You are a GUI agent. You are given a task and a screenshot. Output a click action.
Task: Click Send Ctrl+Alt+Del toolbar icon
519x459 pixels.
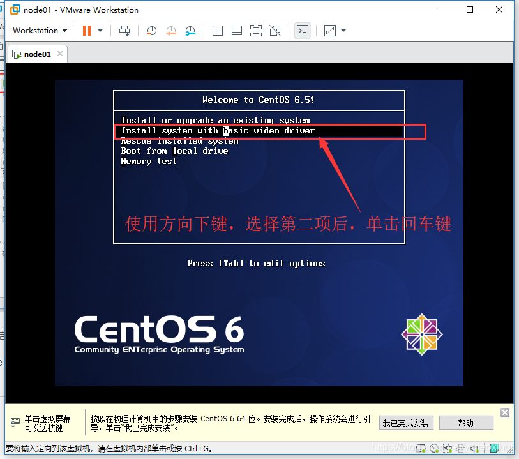124,31
